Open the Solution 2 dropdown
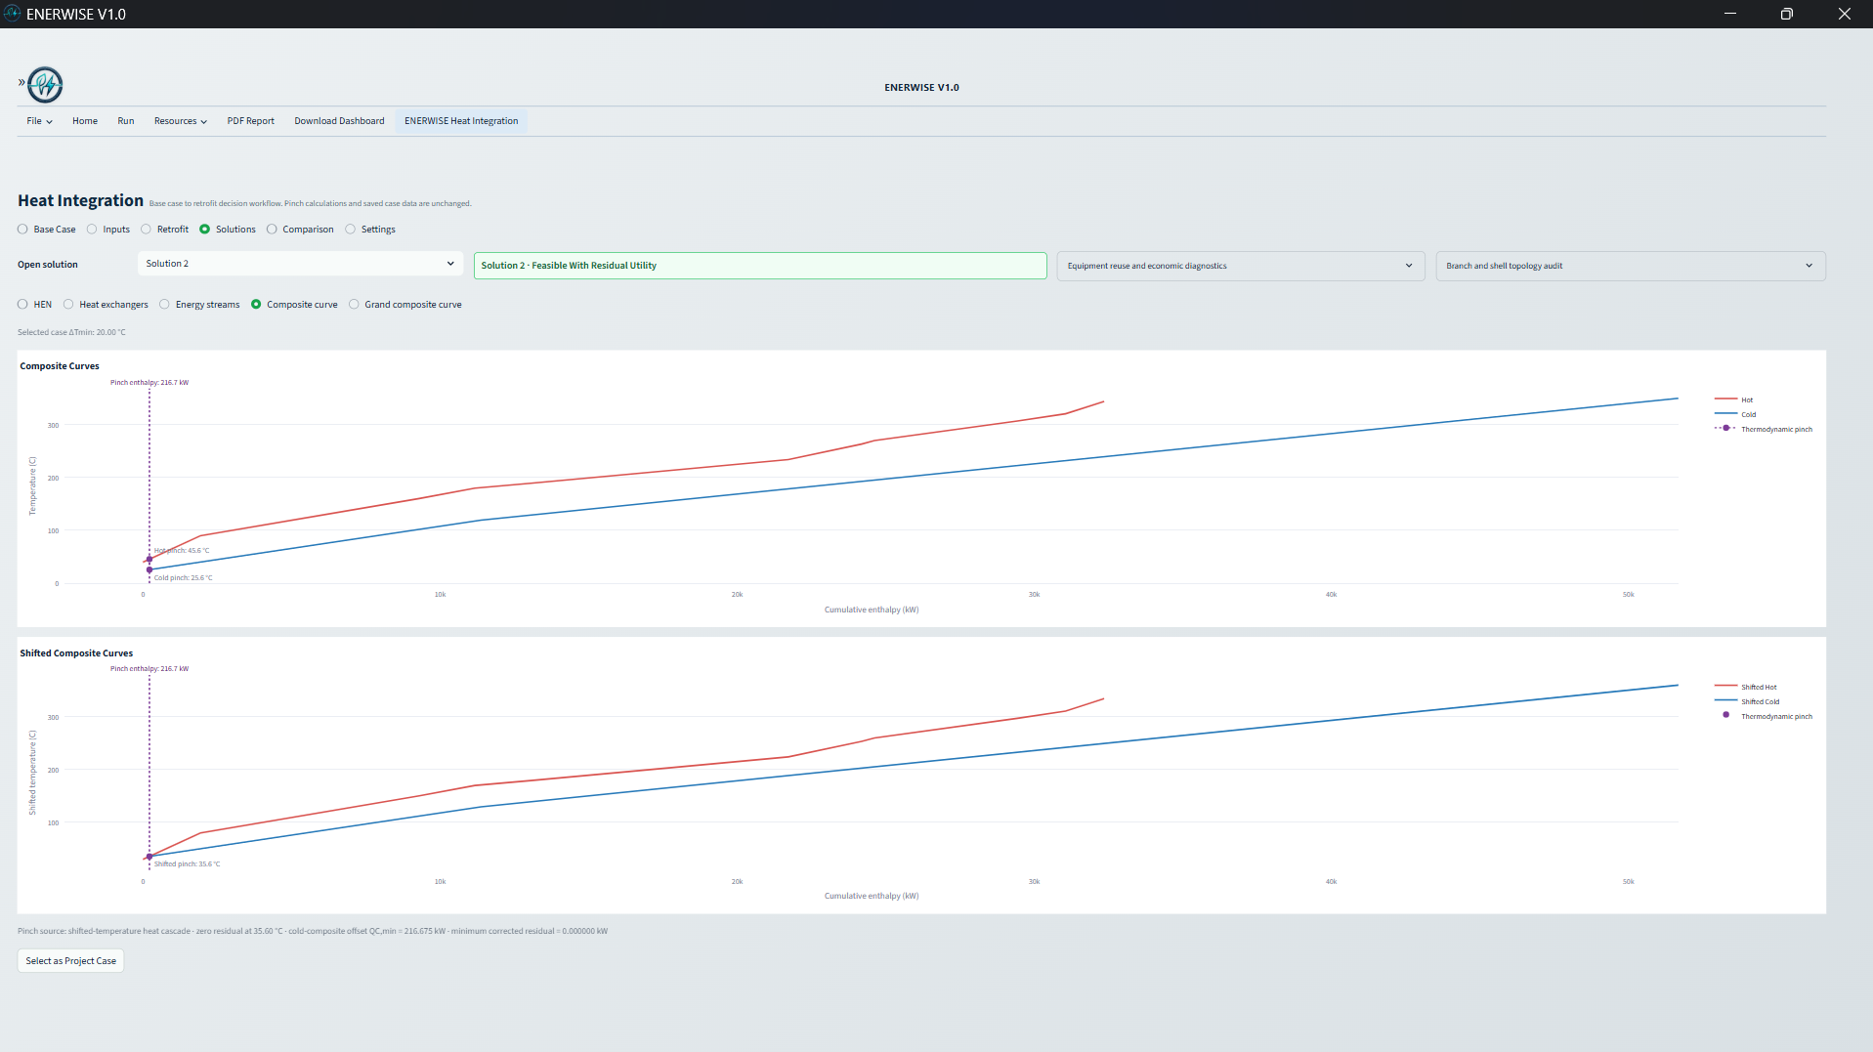Viewport: 1873px width, 1052px height. 300,264
